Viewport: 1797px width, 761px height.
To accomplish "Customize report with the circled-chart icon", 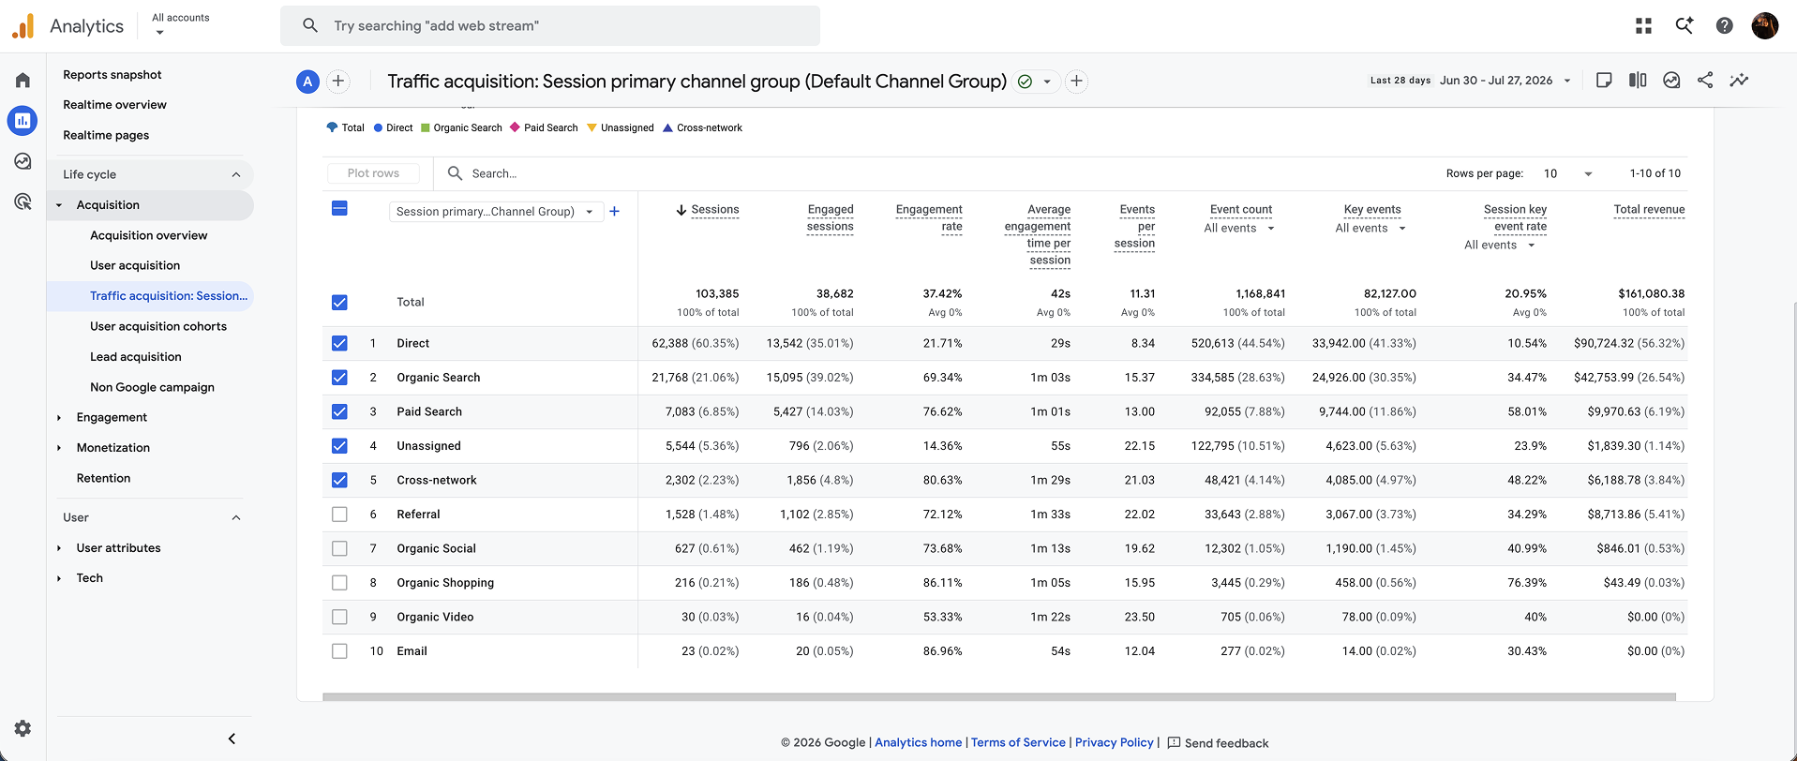I will (x=1671, y=81).
